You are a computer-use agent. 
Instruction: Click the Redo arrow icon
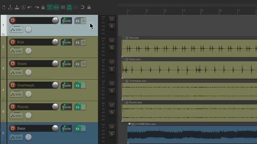tap(37, 7)
